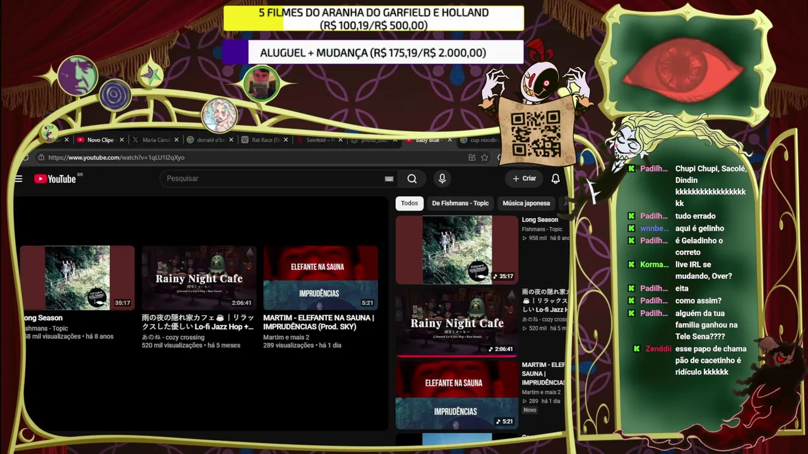Open Rainy Night Cafe sidebar thumbnail
Image resolution: width=808 pixels, height=454 pixels.
click(456, 322)
